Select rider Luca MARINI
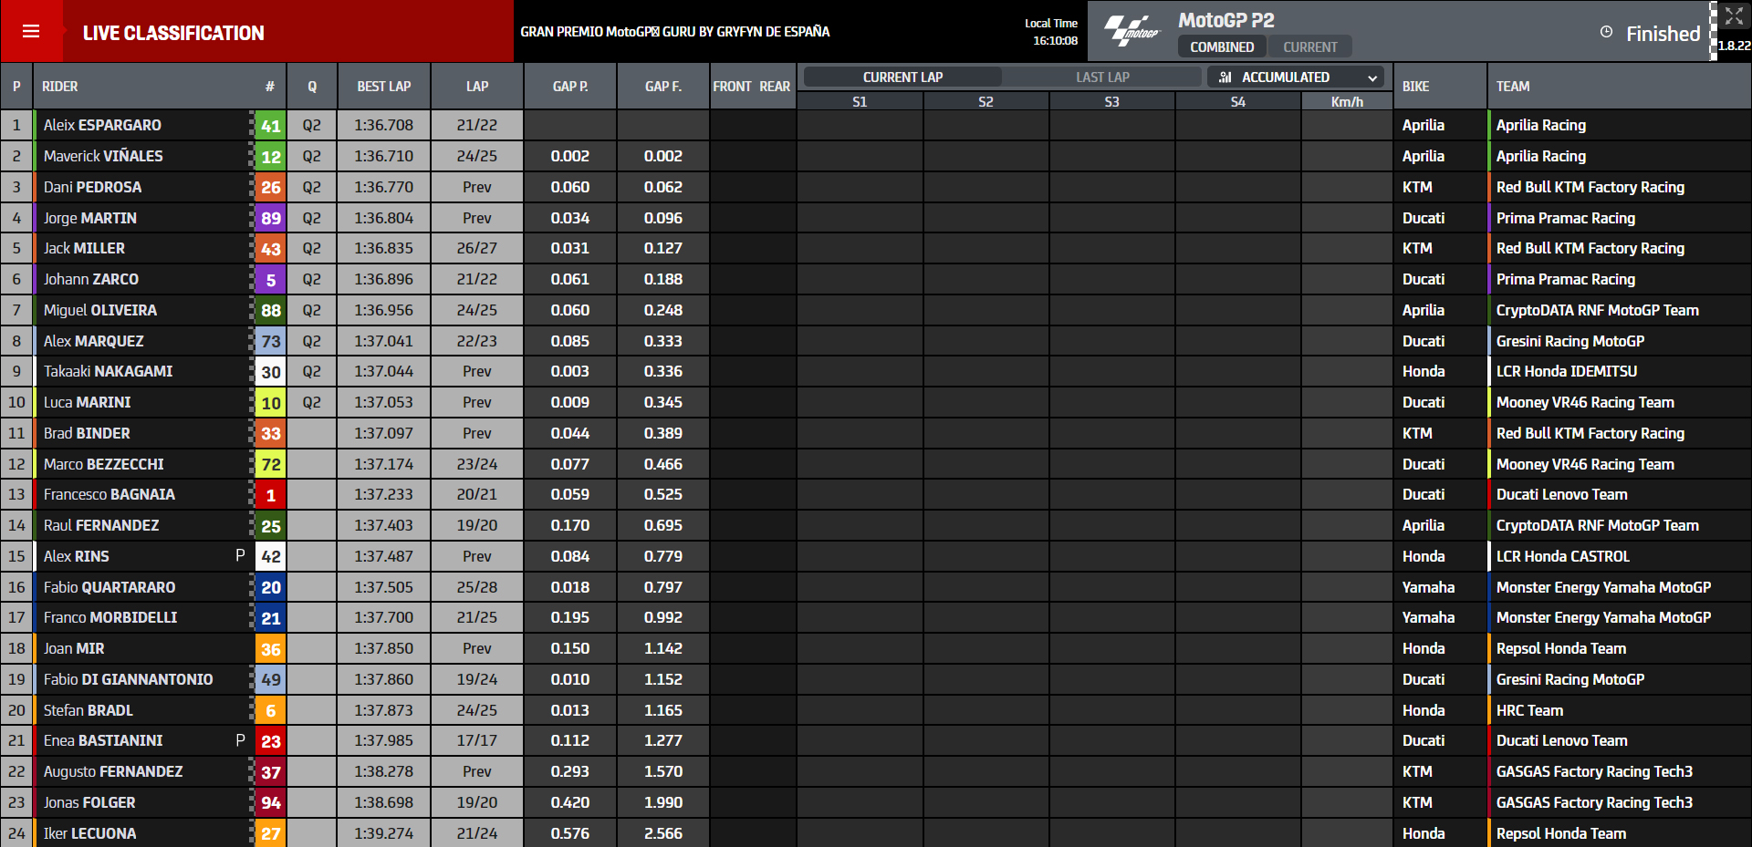 coord(87,402)
